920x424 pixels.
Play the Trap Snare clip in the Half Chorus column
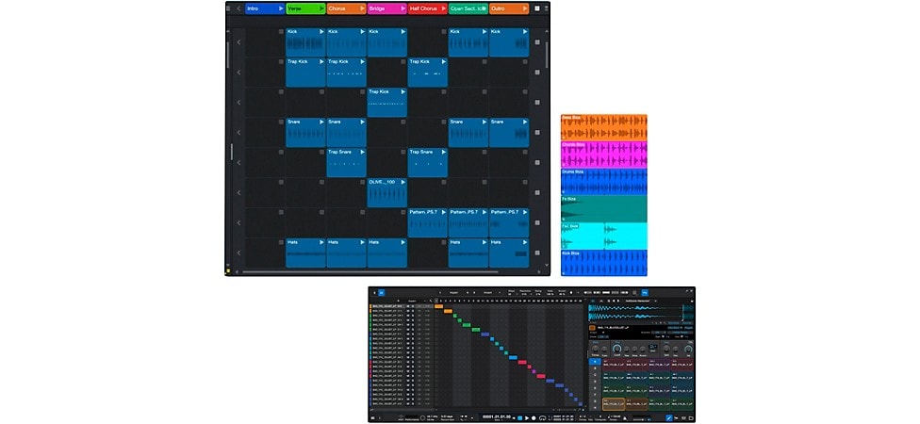click(x=444, y=152)
